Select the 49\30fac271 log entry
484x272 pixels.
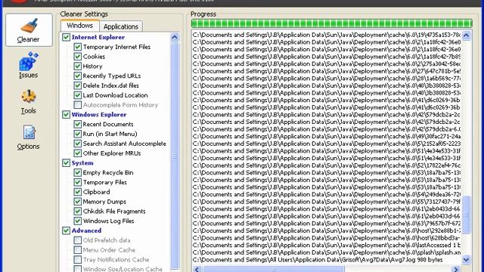click(x=327, y=136)
